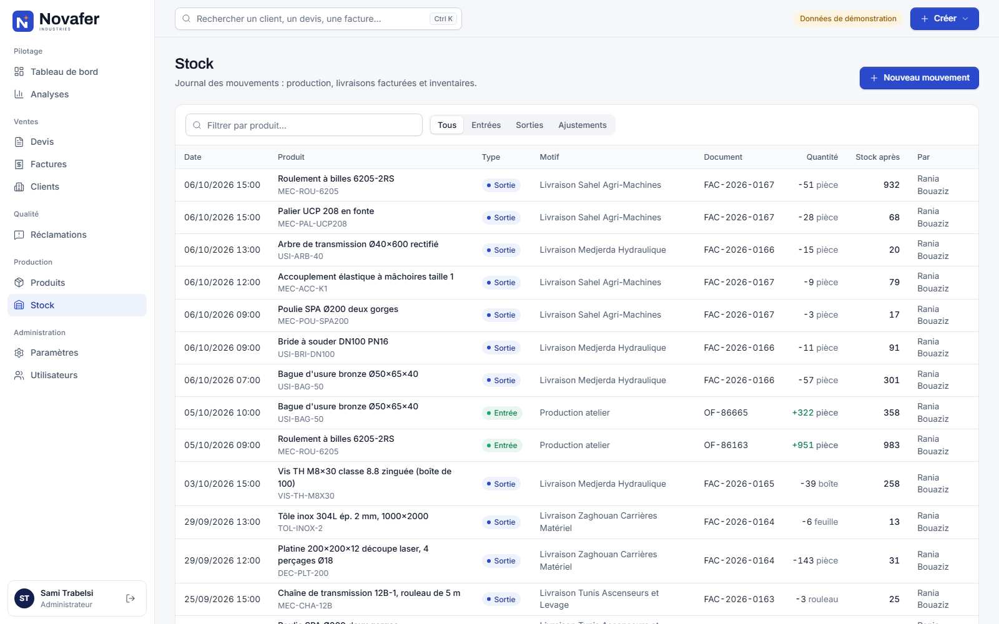Switch to the Ajustements tab
This screenshot has height=624, width=999.
[x=583, y=125]
